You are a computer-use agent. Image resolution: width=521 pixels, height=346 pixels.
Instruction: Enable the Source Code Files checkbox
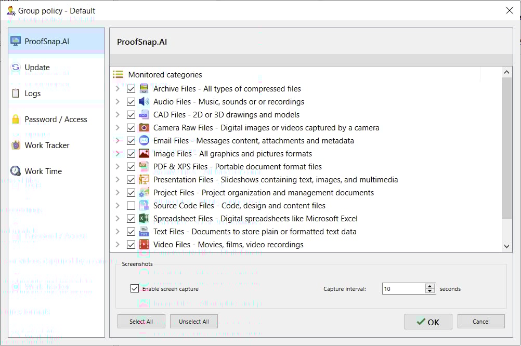131,206
